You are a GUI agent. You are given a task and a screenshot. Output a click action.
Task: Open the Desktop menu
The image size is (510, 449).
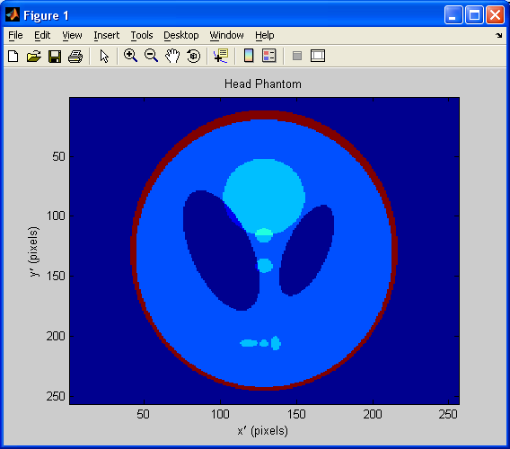pos(181,35)
